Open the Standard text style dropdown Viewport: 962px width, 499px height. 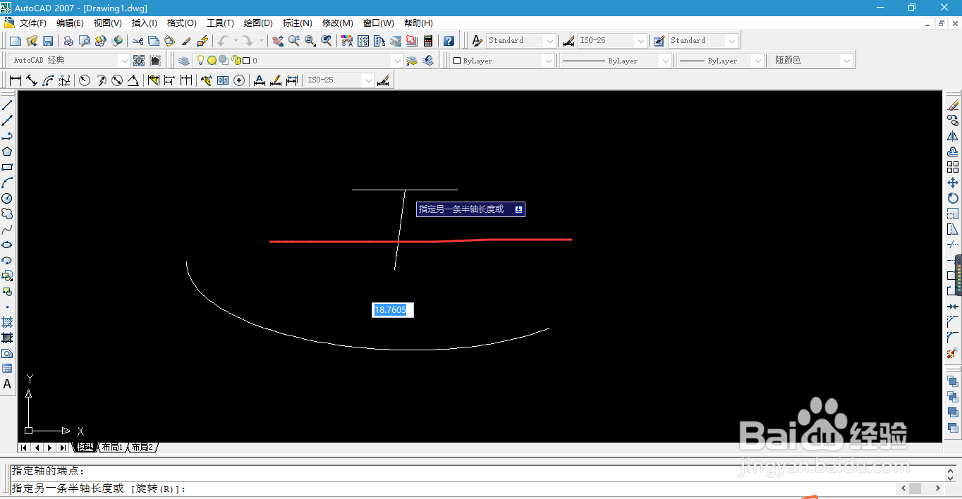[549, 41]
